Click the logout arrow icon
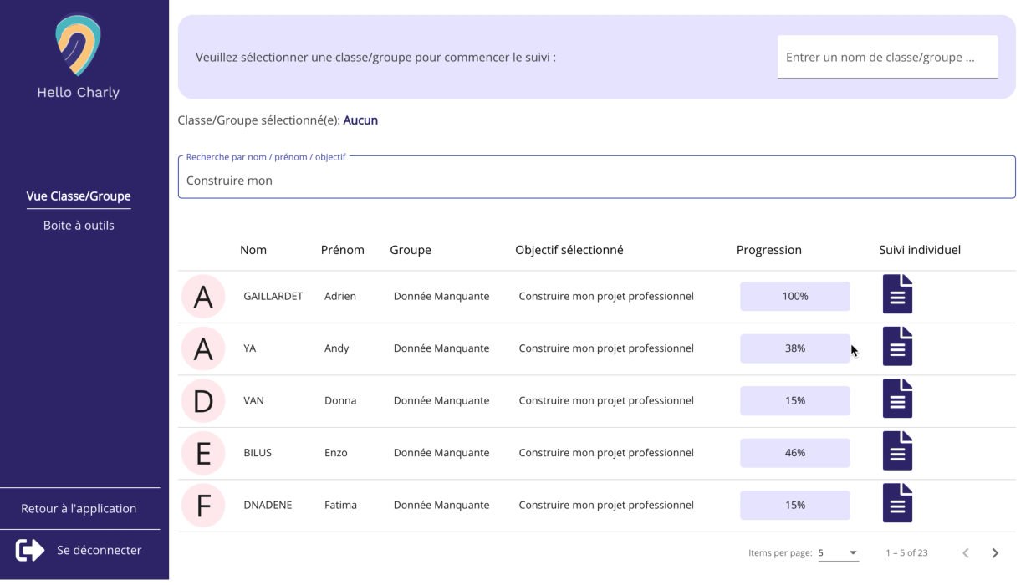The image size is (1036, 585). tap(30, 550)
